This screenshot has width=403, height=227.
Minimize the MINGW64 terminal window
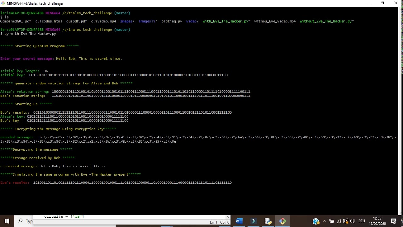click(369, 3)
